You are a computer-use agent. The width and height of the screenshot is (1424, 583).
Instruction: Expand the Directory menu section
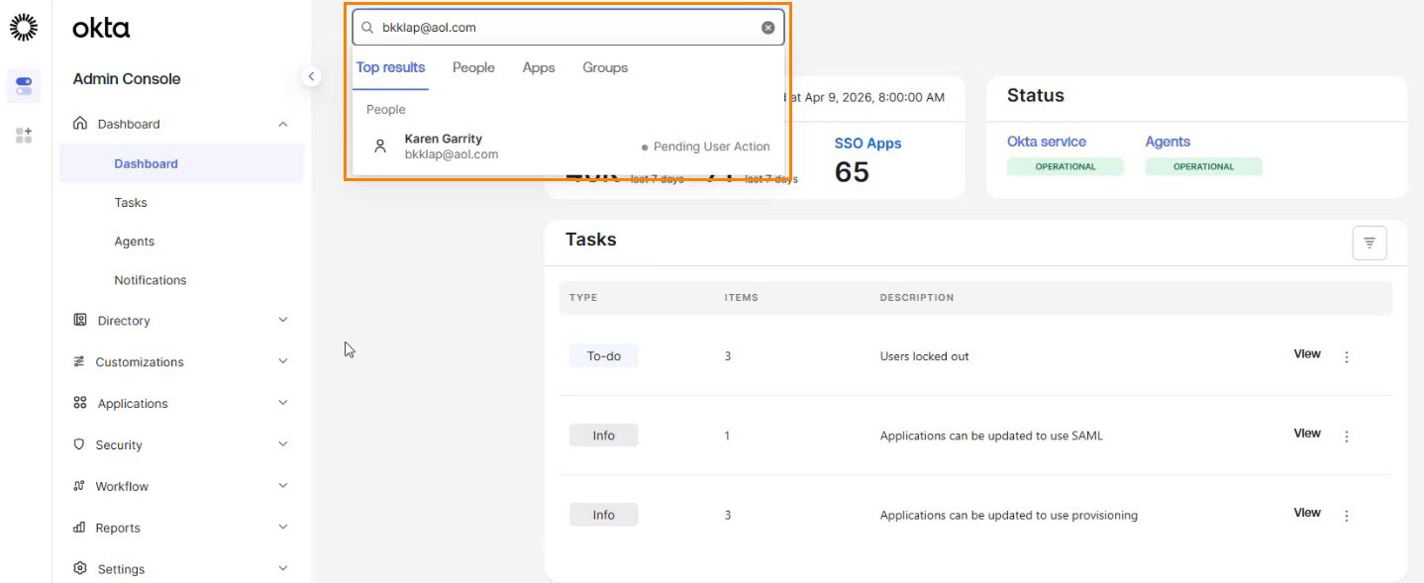(282, 321)
